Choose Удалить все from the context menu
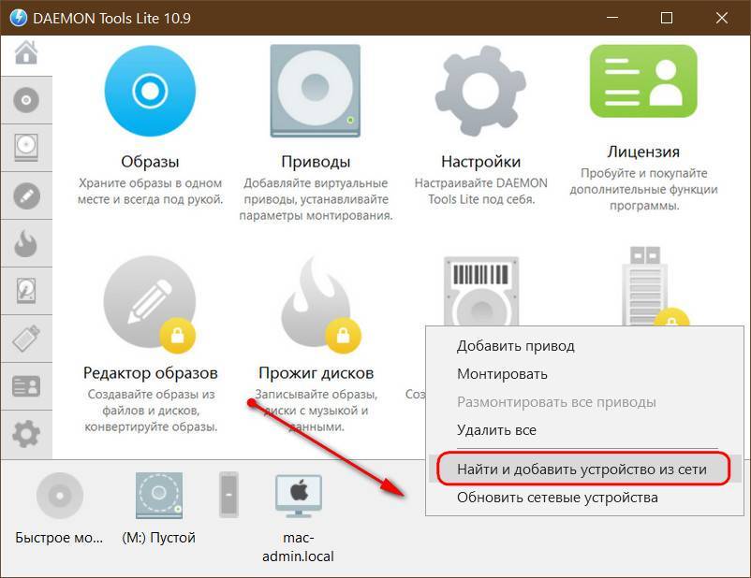 [x=496, y=430]
